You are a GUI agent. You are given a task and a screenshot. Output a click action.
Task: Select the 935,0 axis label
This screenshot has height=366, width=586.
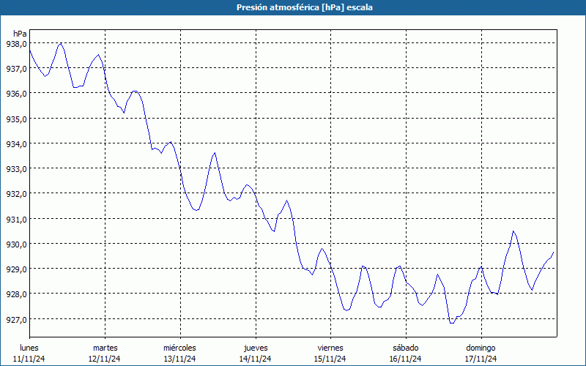click(x=16, y=119)
